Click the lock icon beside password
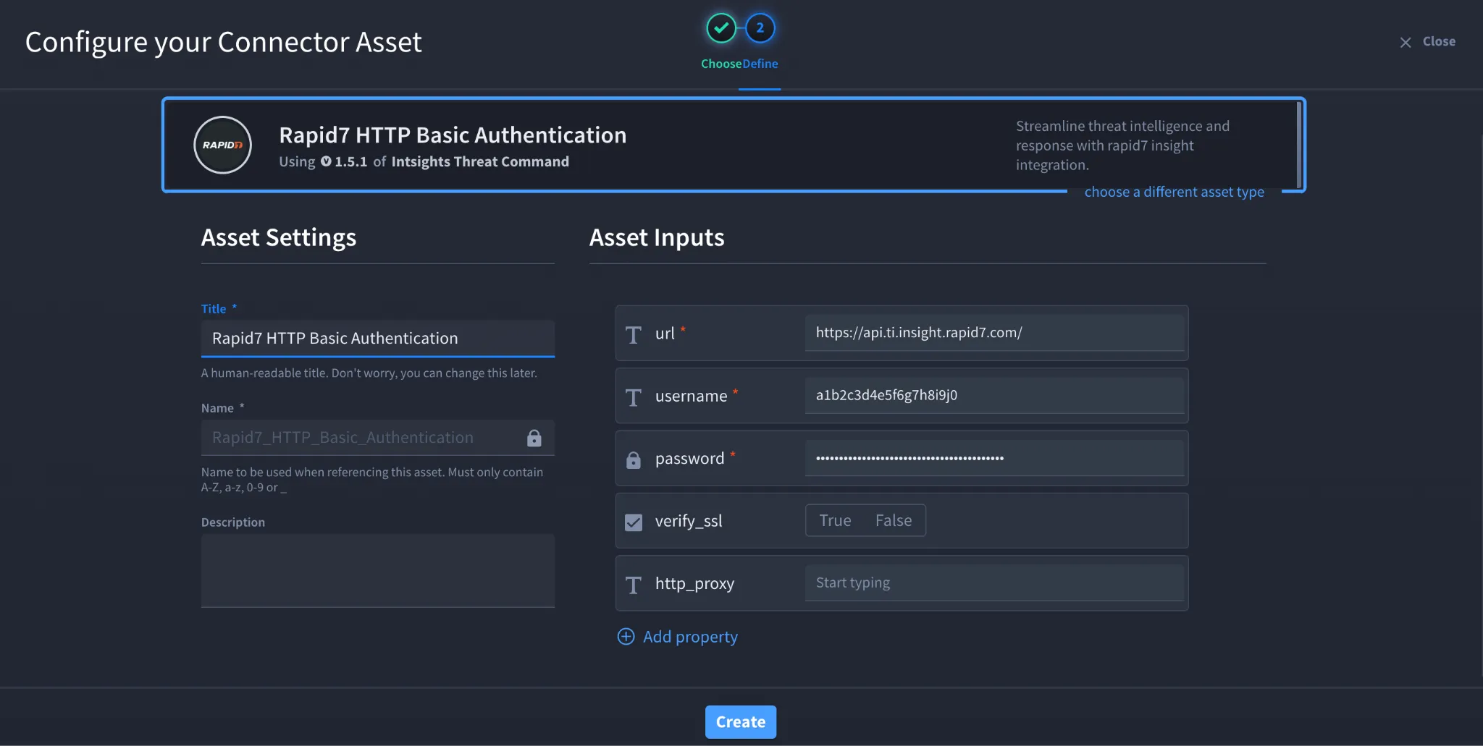Viewport: 1483px width, 746px height. click(x=634, y=459)
